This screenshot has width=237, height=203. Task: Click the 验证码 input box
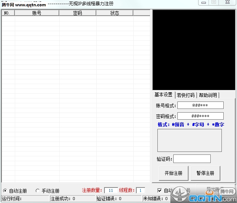(x=192, y=159)
